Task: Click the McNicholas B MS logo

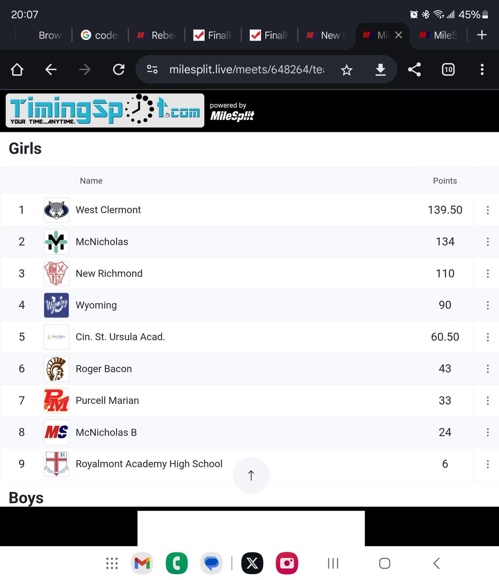Action: click(x=56, y=432)
